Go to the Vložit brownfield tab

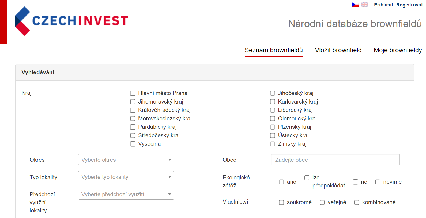tap(338, 50)
